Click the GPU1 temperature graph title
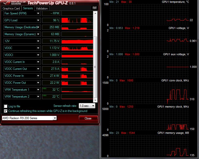 point(175,2)
